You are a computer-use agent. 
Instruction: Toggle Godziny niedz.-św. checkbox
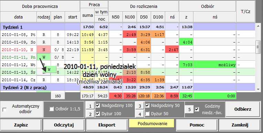point(197,109)
